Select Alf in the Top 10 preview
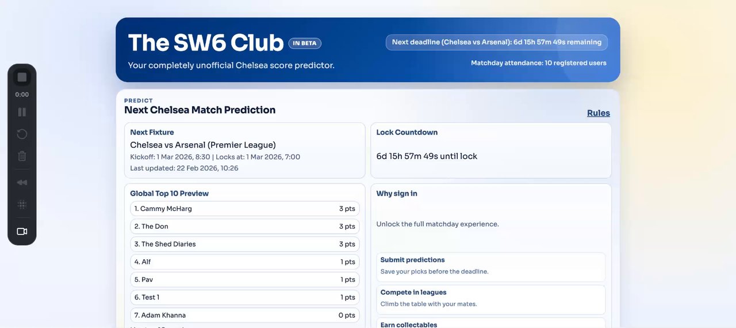The height and width of the screenshot is (328, 736). point(244,262)
